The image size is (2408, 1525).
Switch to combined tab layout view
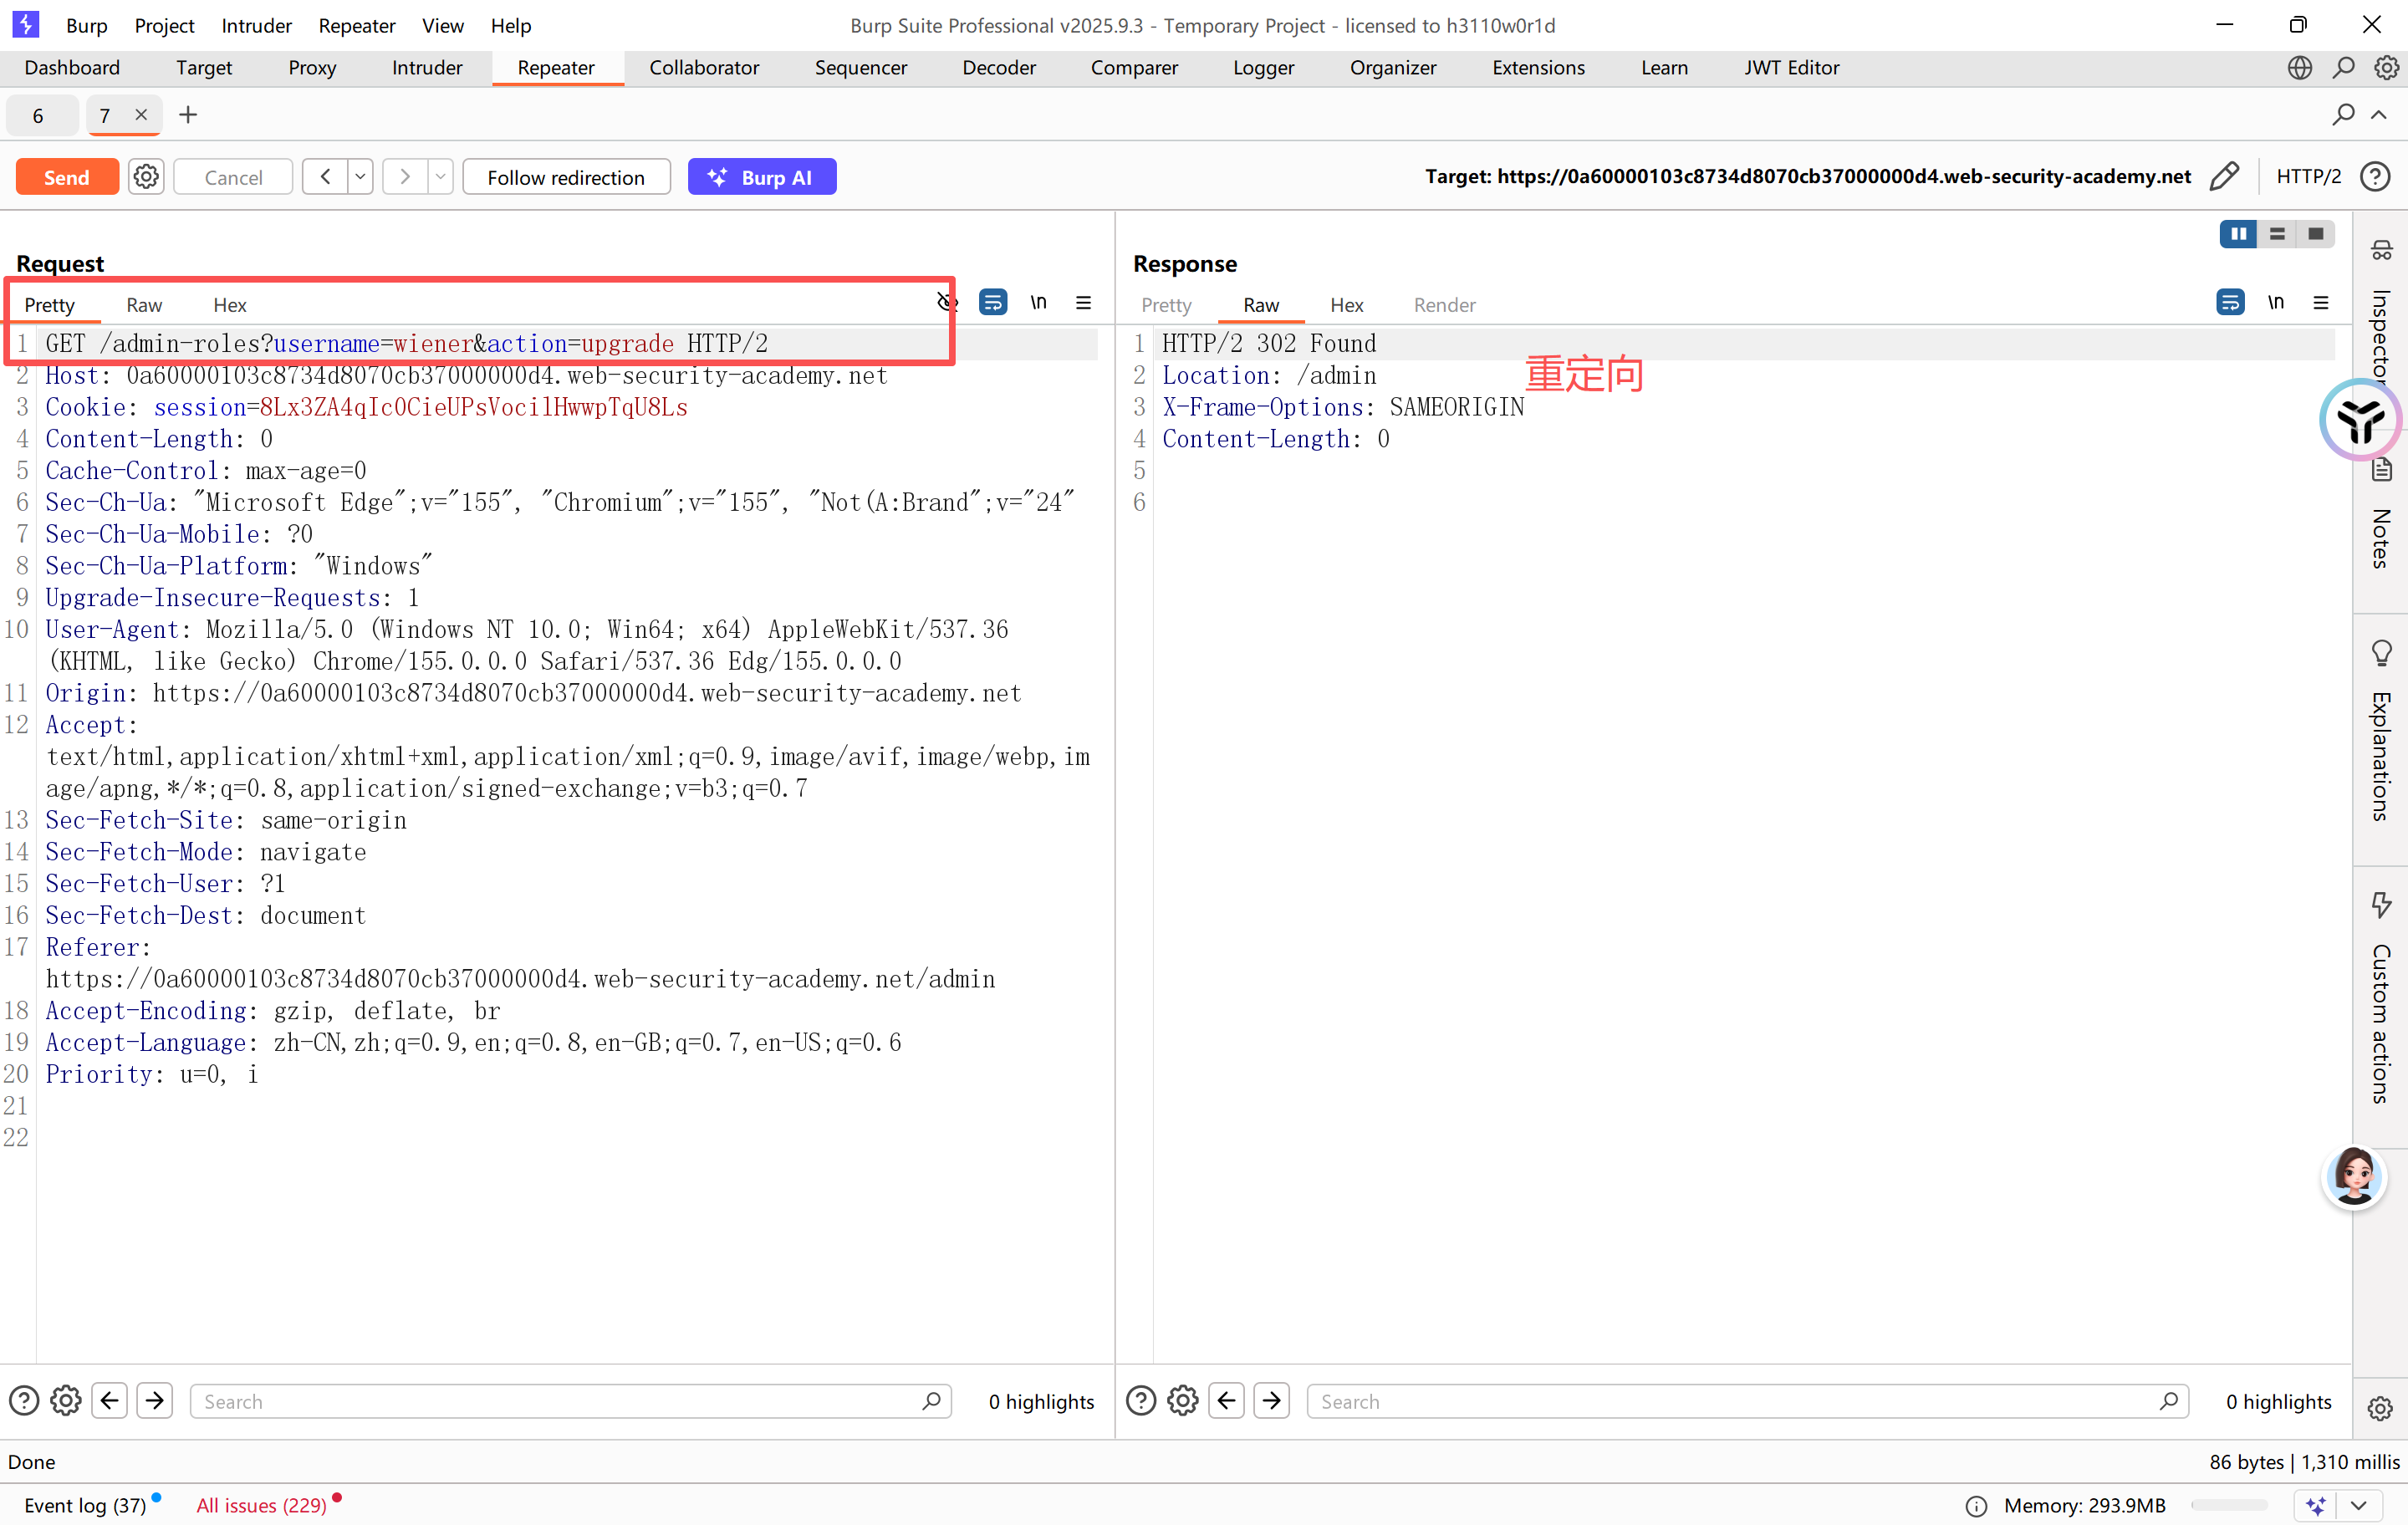(2315, 234)
